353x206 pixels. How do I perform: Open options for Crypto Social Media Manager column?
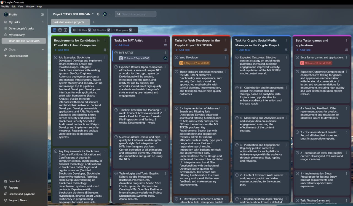pos(286,40)
